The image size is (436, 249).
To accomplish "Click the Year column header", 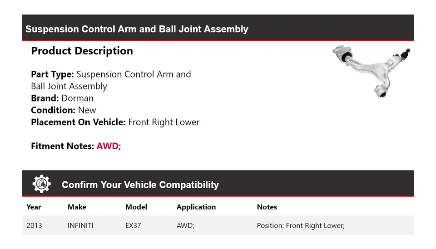I will 34,207.
